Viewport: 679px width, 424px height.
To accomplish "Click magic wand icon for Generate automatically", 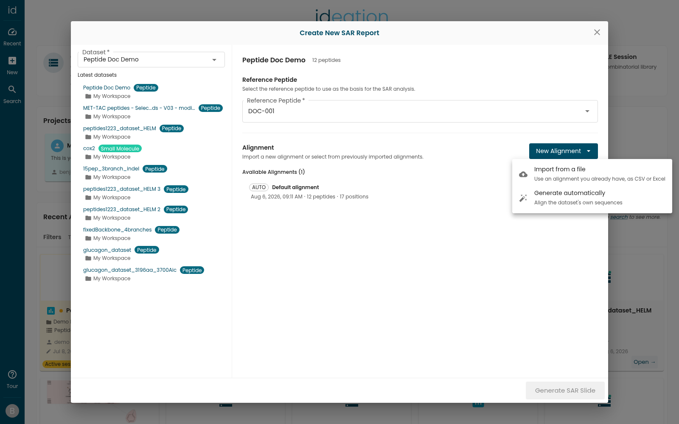I will pyautogui.click(x=523, y=198).
